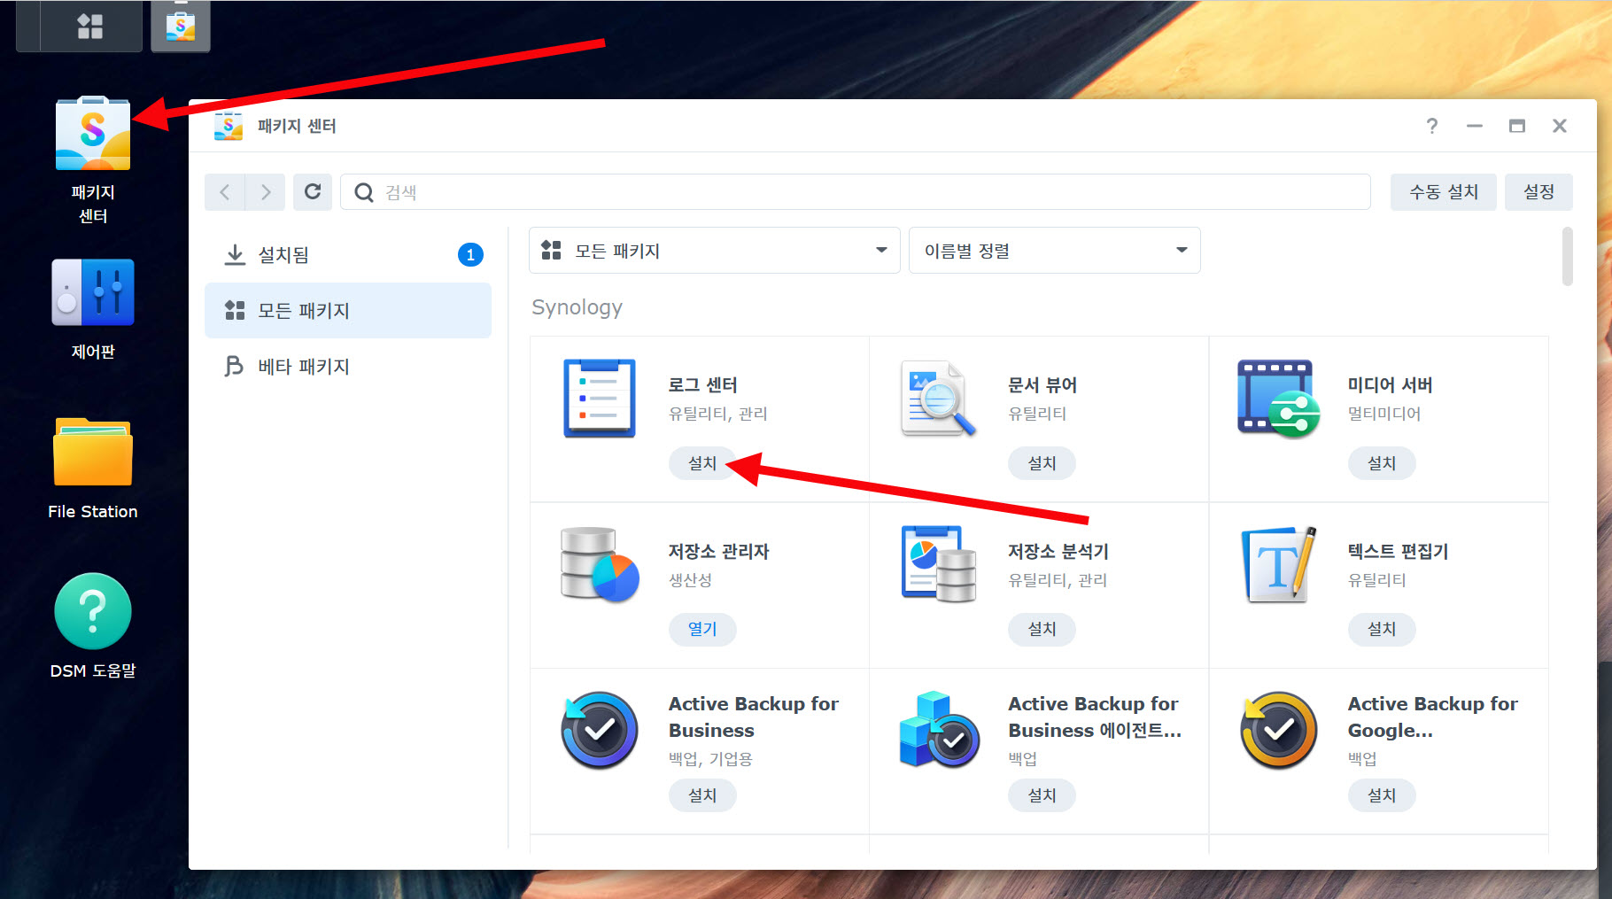Screen dimensions: 1612x899
Task: Click the 로그 센터 package title
Action: click(x=702, y=385)
